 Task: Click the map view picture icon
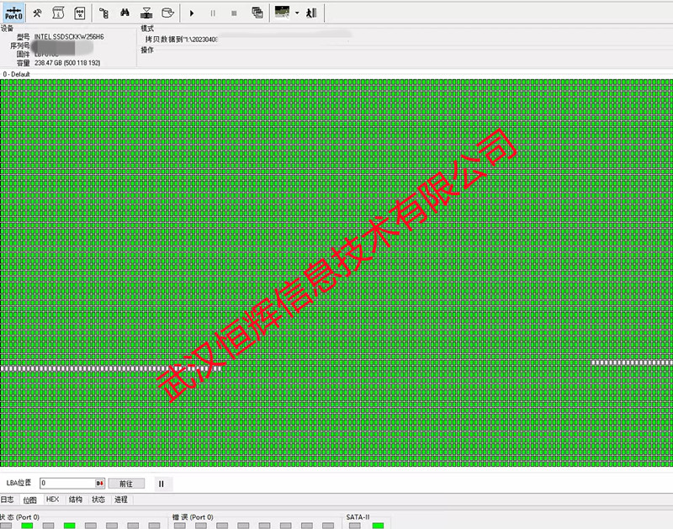point(282,13)
